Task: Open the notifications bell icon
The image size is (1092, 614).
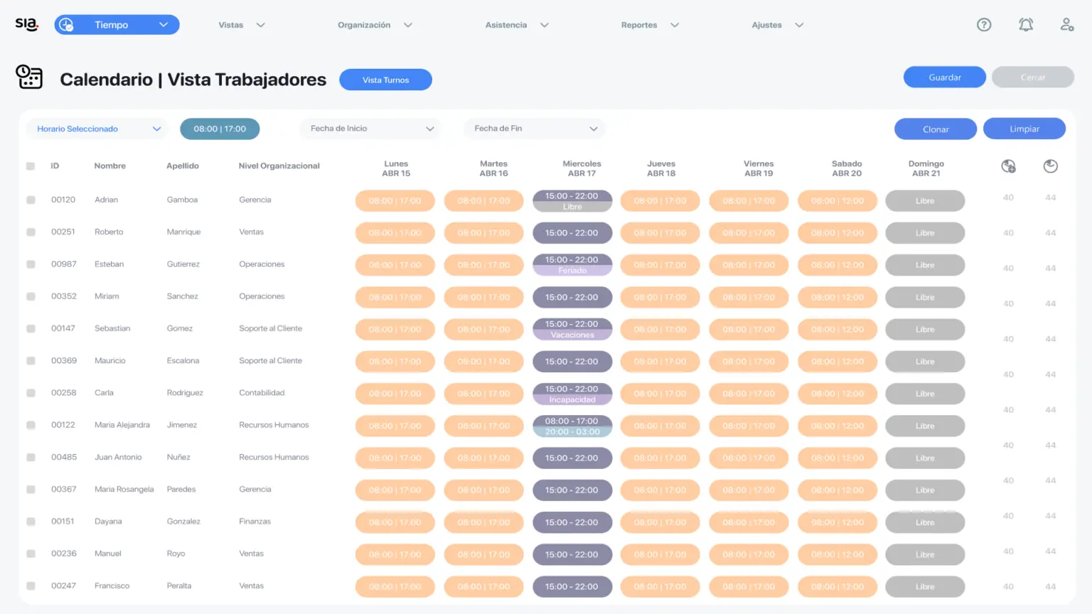Action: coord(1025,25)
